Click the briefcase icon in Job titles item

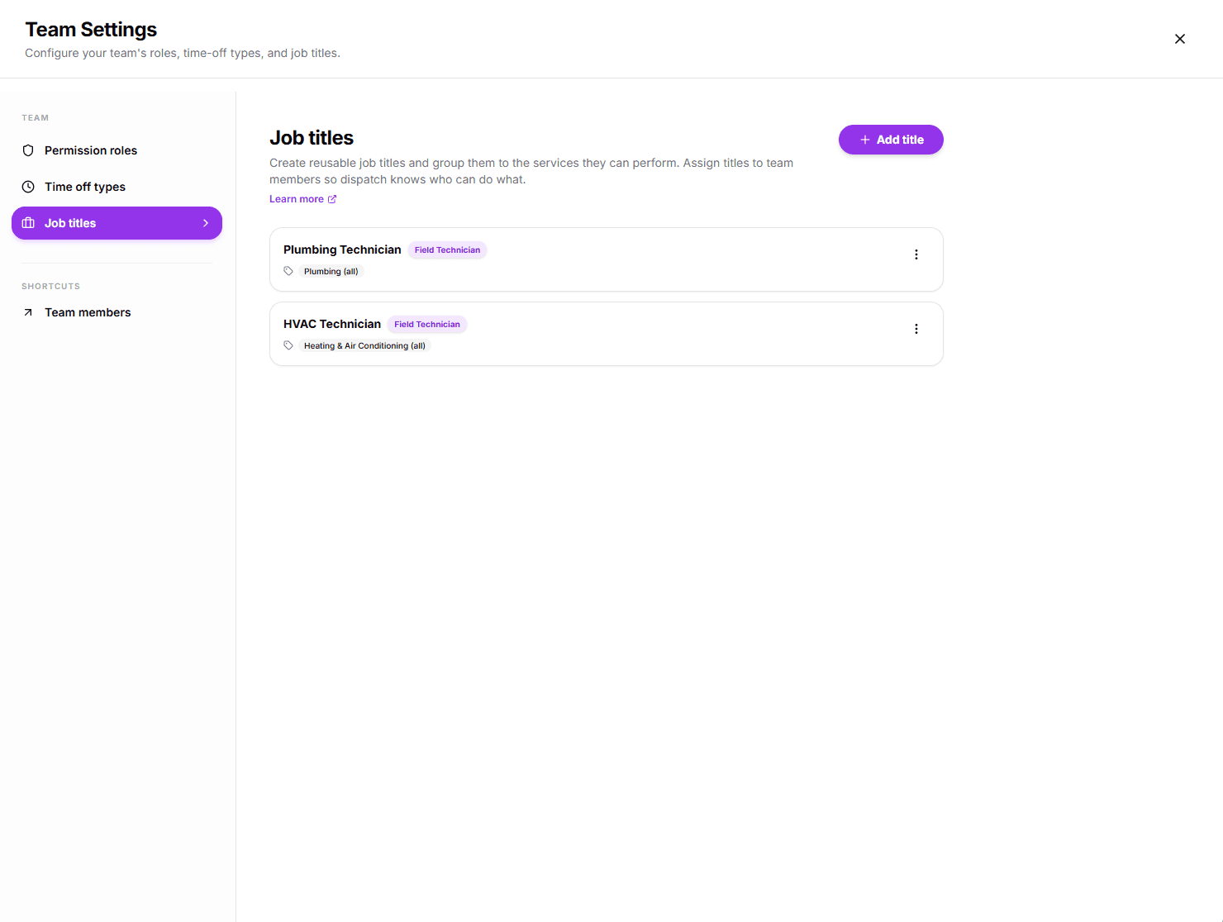coord(28,223)
